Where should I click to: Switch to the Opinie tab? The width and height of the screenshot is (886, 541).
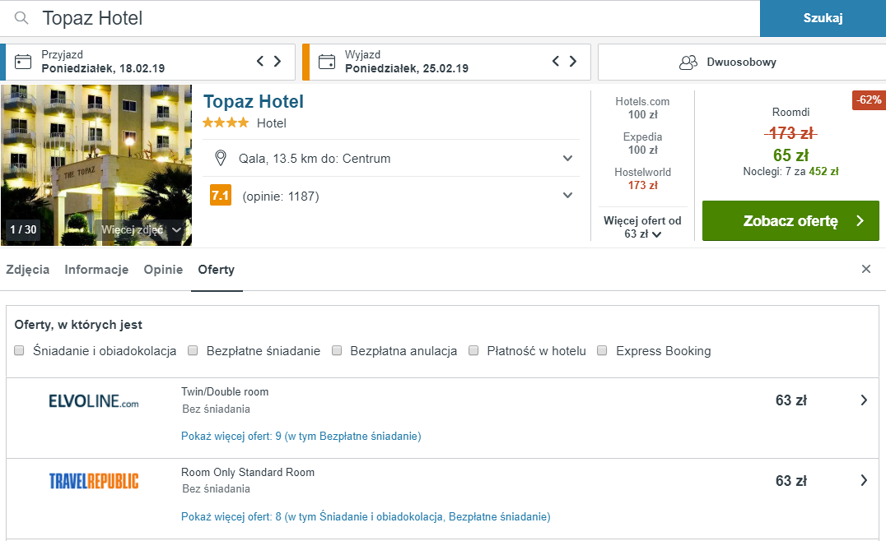tap(163, 270)
